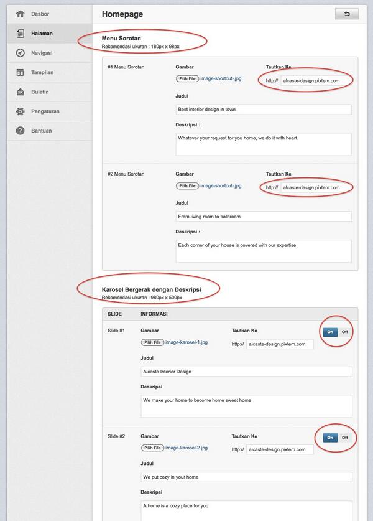Click the Dasbor home icon
This screenshot has width=373, height=521.
click(21, 14)
